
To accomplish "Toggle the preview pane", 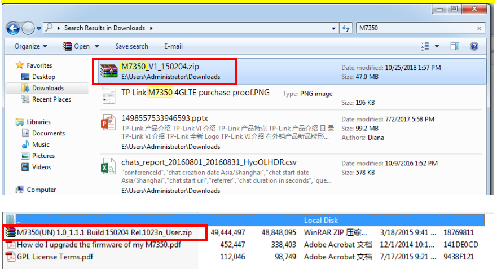I will (x=455, y=46).
